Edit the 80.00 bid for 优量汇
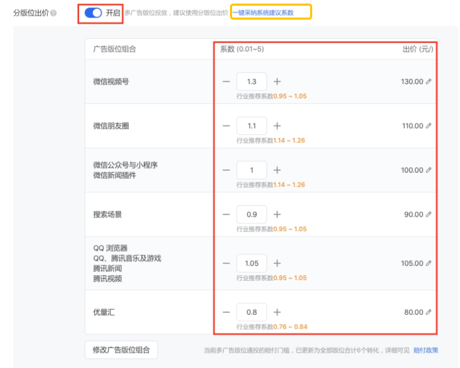Viewport: 460px width, 368px height. (429, 312)
